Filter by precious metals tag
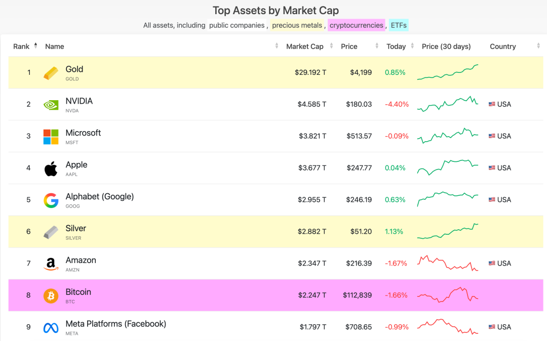This screenshot has width=547, height=341. click(297, 25)
